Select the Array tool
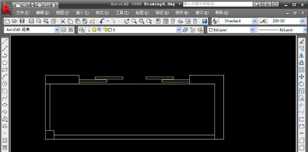 click(302, 70)
